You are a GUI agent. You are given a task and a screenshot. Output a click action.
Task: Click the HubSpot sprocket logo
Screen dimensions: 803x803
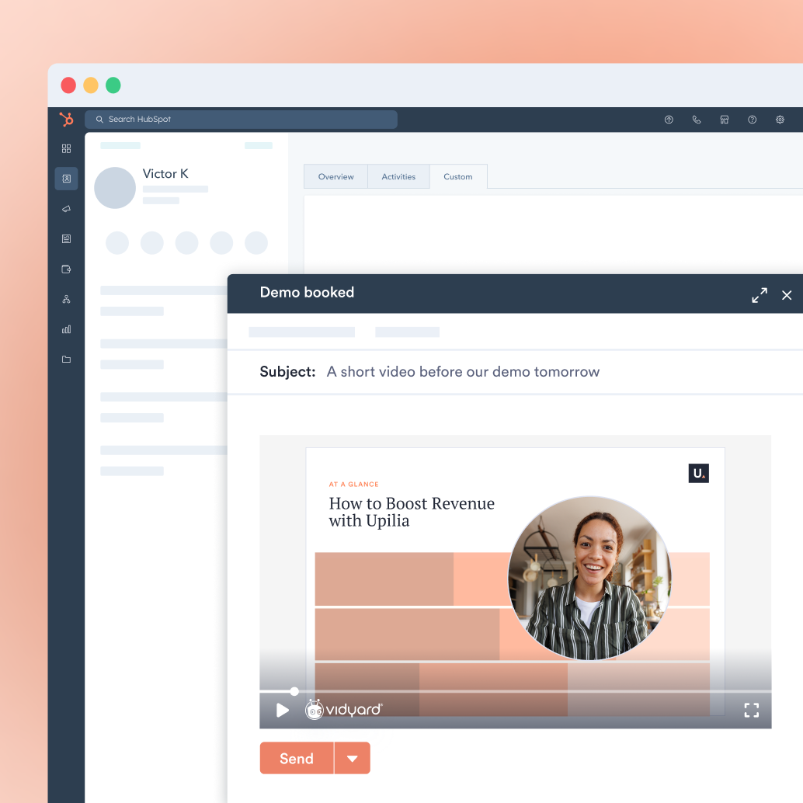click(67, 120)
